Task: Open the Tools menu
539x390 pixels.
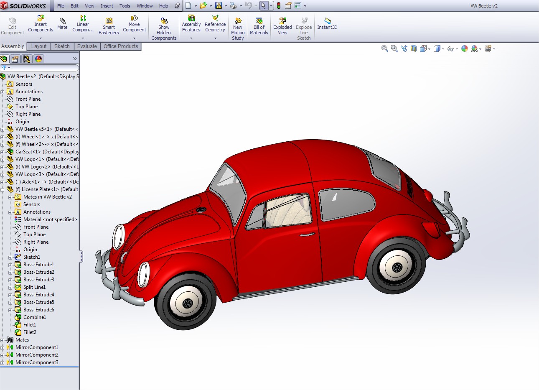Action: tap(125, 6)
